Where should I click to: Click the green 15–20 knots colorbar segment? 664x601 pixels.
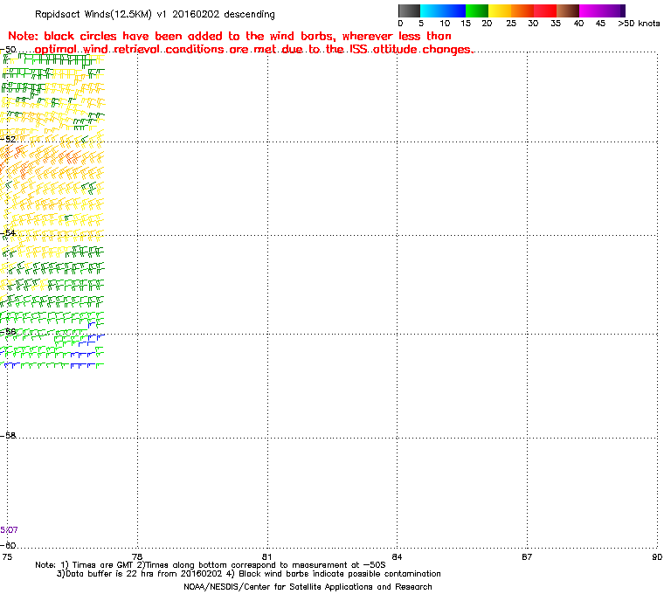click(x=477, y=10)
